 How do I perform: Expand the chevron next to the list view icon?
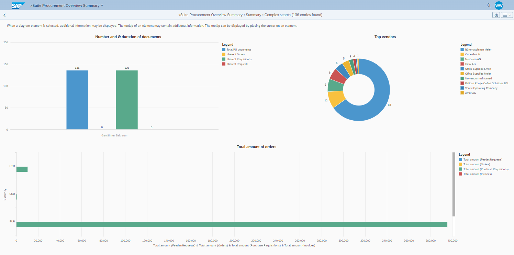click(x=510, y=15)
